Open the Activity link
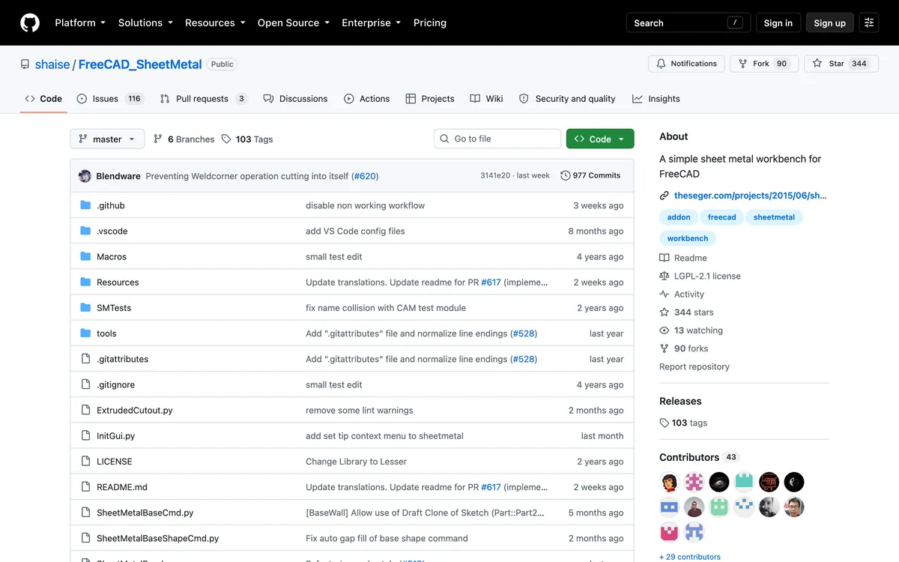 [682, 294]
